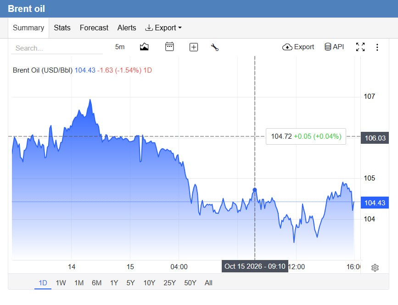The height and width of the screenshot is (305, 398).
Task: Click the 107 price axis label
Action: [x=370, y=96]
